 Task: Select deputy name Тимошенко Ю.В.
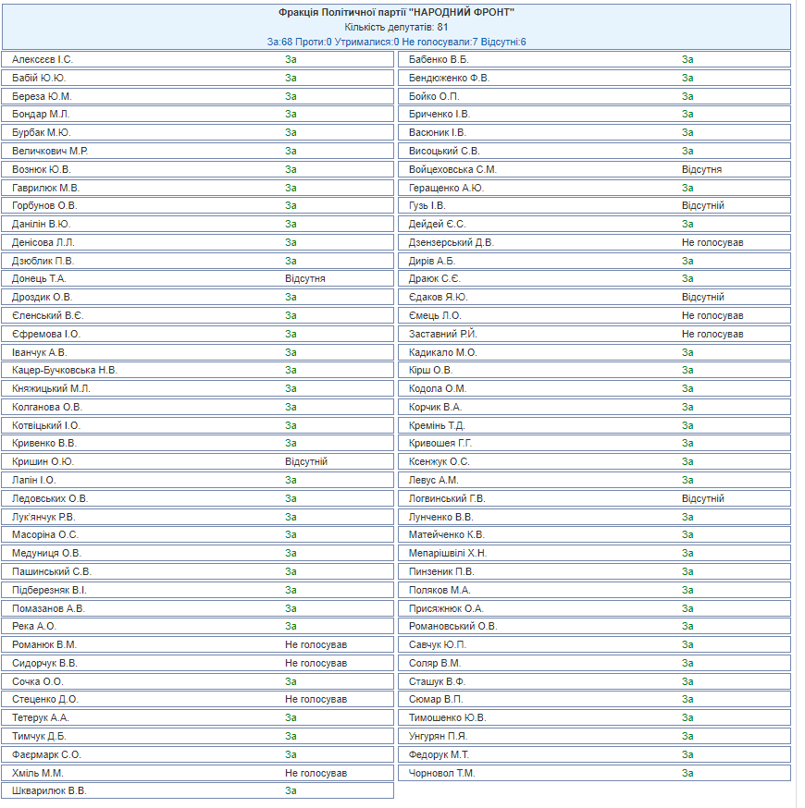[x=447, y=717]
